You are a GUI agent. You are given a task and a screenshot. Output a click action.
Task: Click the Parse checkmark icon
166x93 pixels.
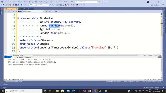point(11,11)
